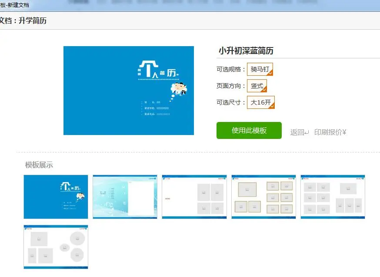Click the green 使用此模板 button
The height and width of the screenshot is (277, 380).
point(249,130)
